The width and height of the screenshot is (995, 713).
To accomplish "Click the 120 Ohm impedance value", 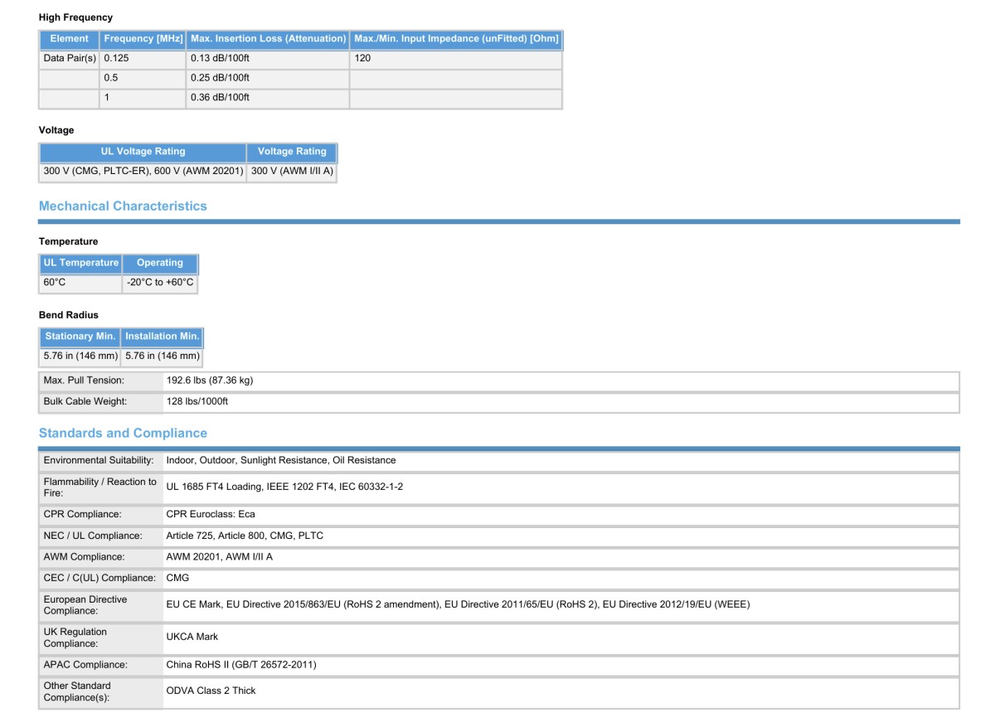I will point(363,58).
